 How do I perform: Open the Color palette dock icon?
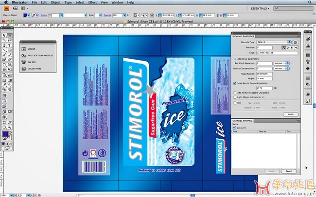[308, 39]
